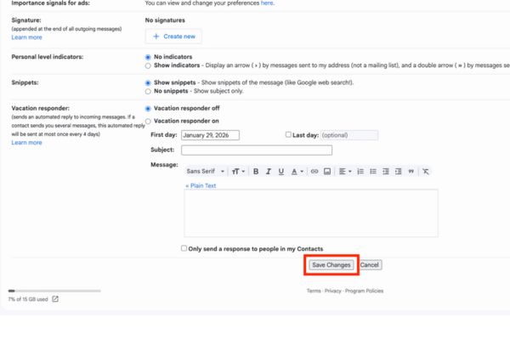The width and height of the screenshot is (510, 340).
Task: Apply italic formatting in message toolbar
Action: pyautogui.click(x=269, y=171)
